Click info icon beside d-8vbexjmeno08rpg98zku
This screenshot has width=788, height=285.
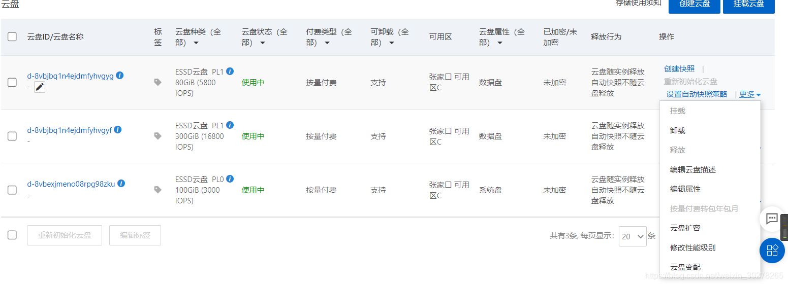[x=121, y=184]
